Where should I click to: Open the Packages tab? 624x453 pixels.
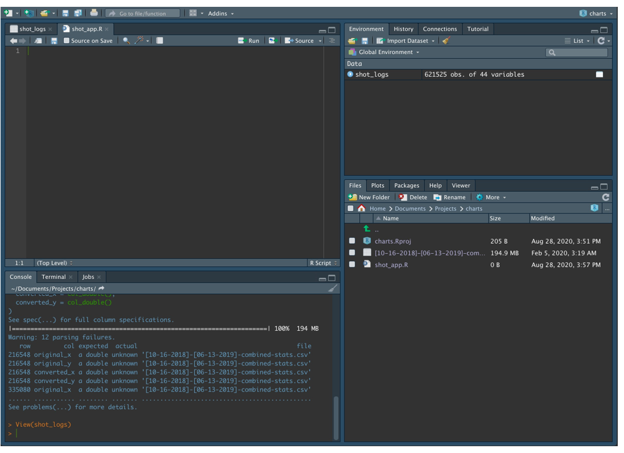pos(407,186)
